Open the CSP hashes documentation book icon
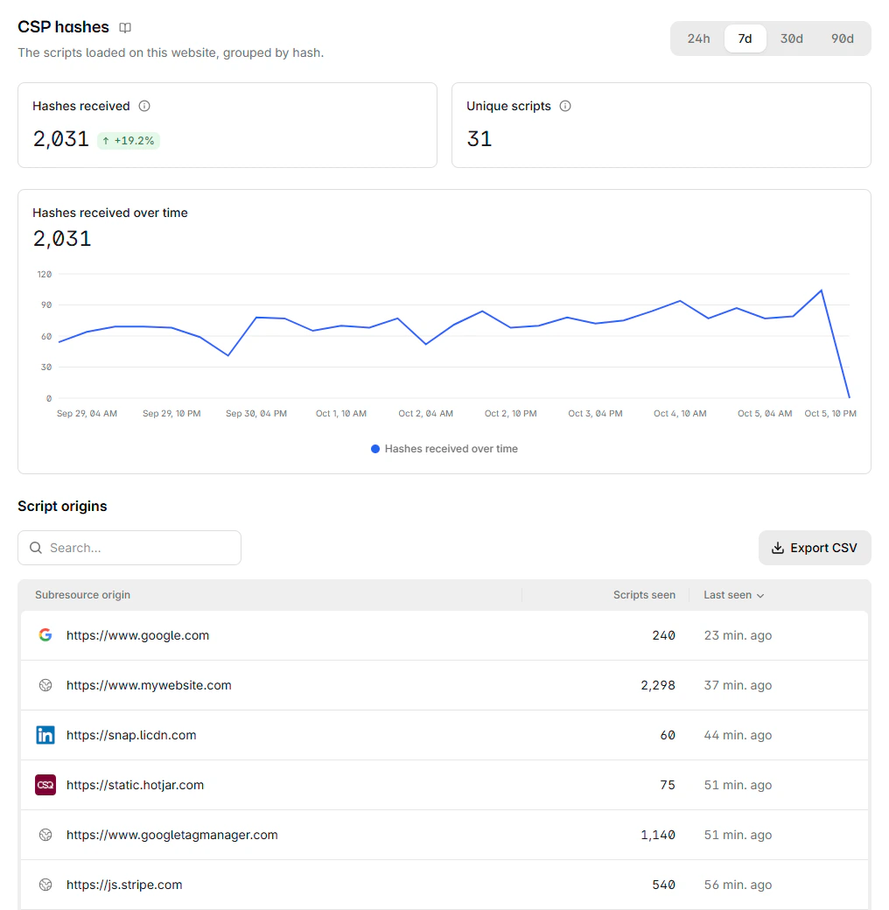Viewport: 889px width, 910px height. click(x=125, y=27)
